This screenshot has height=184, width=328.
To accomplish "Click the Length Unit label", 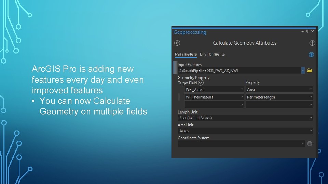I will coord(188,112).
